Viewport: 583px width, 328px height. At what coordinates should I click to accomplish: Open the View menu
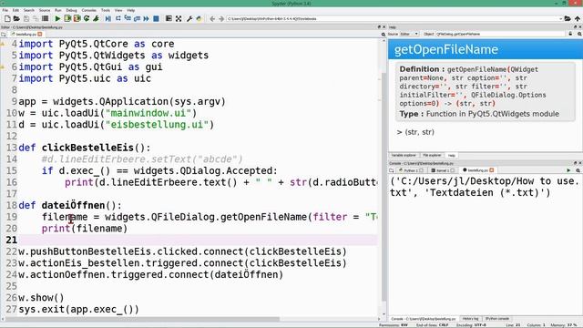coord(118,10)
